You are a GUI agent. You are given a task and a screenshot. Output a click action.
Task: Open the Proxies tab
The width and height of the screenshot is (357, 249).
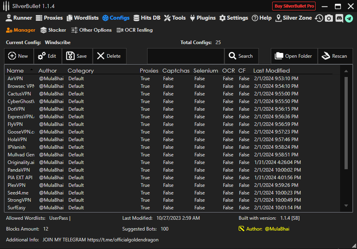pos(49,18)
